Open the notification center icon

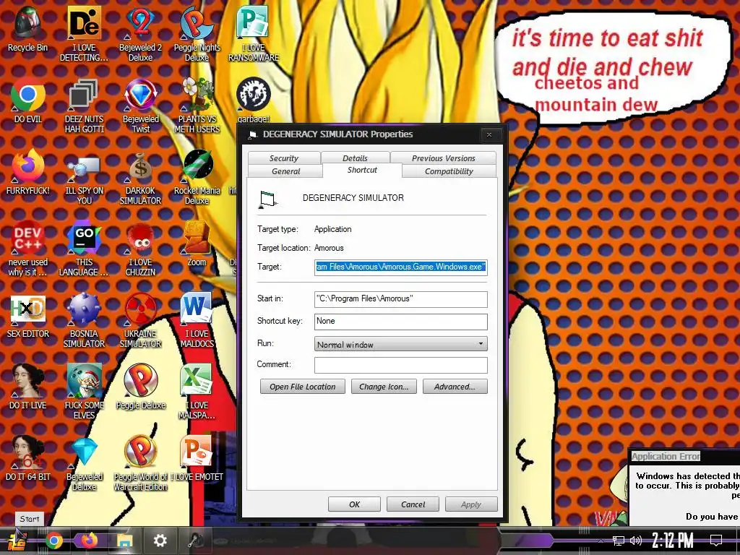[716, 540]
